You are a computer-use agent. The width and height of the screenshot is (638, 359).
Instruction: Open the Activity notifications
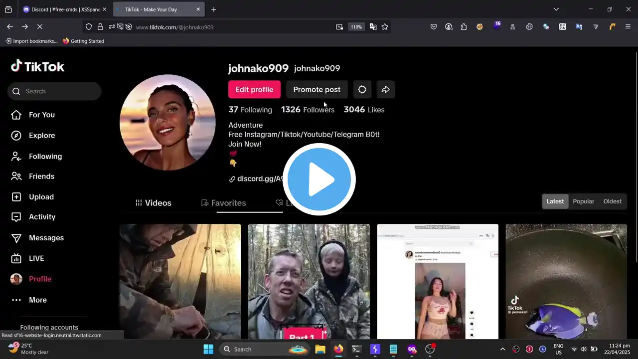click(x=33, y=217)
